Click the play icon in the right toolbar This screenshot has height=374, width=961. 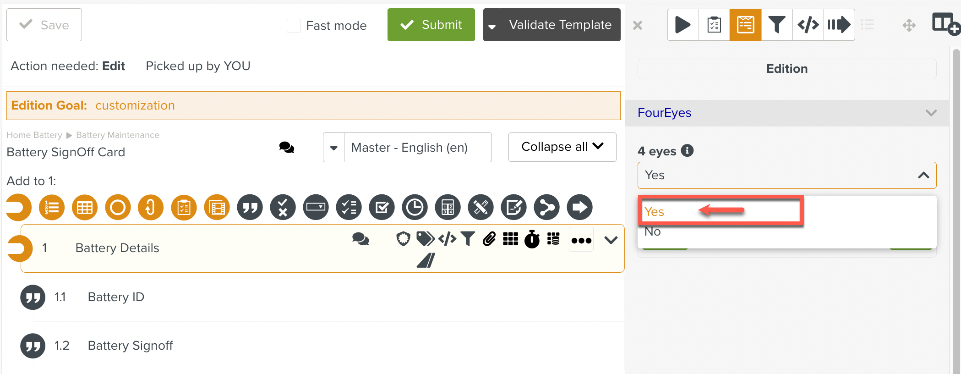coord(683,25)
